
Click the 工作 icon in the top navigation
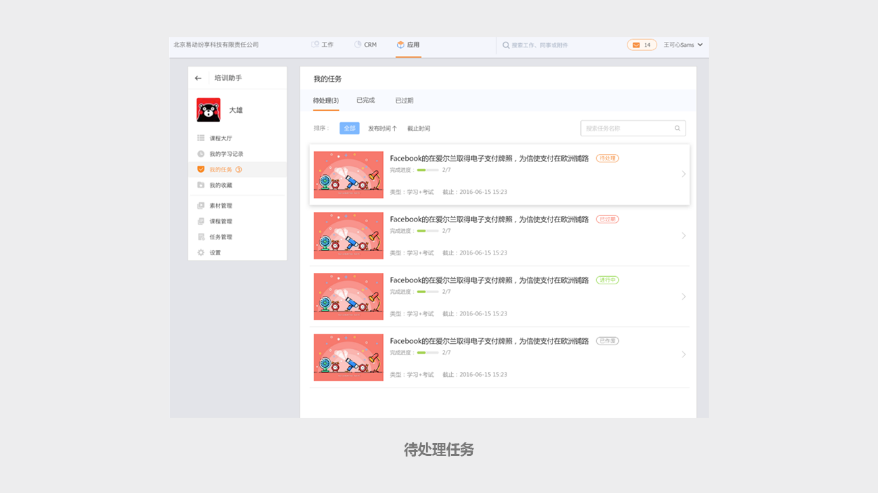pyautogui.click(x=315, y=45)
